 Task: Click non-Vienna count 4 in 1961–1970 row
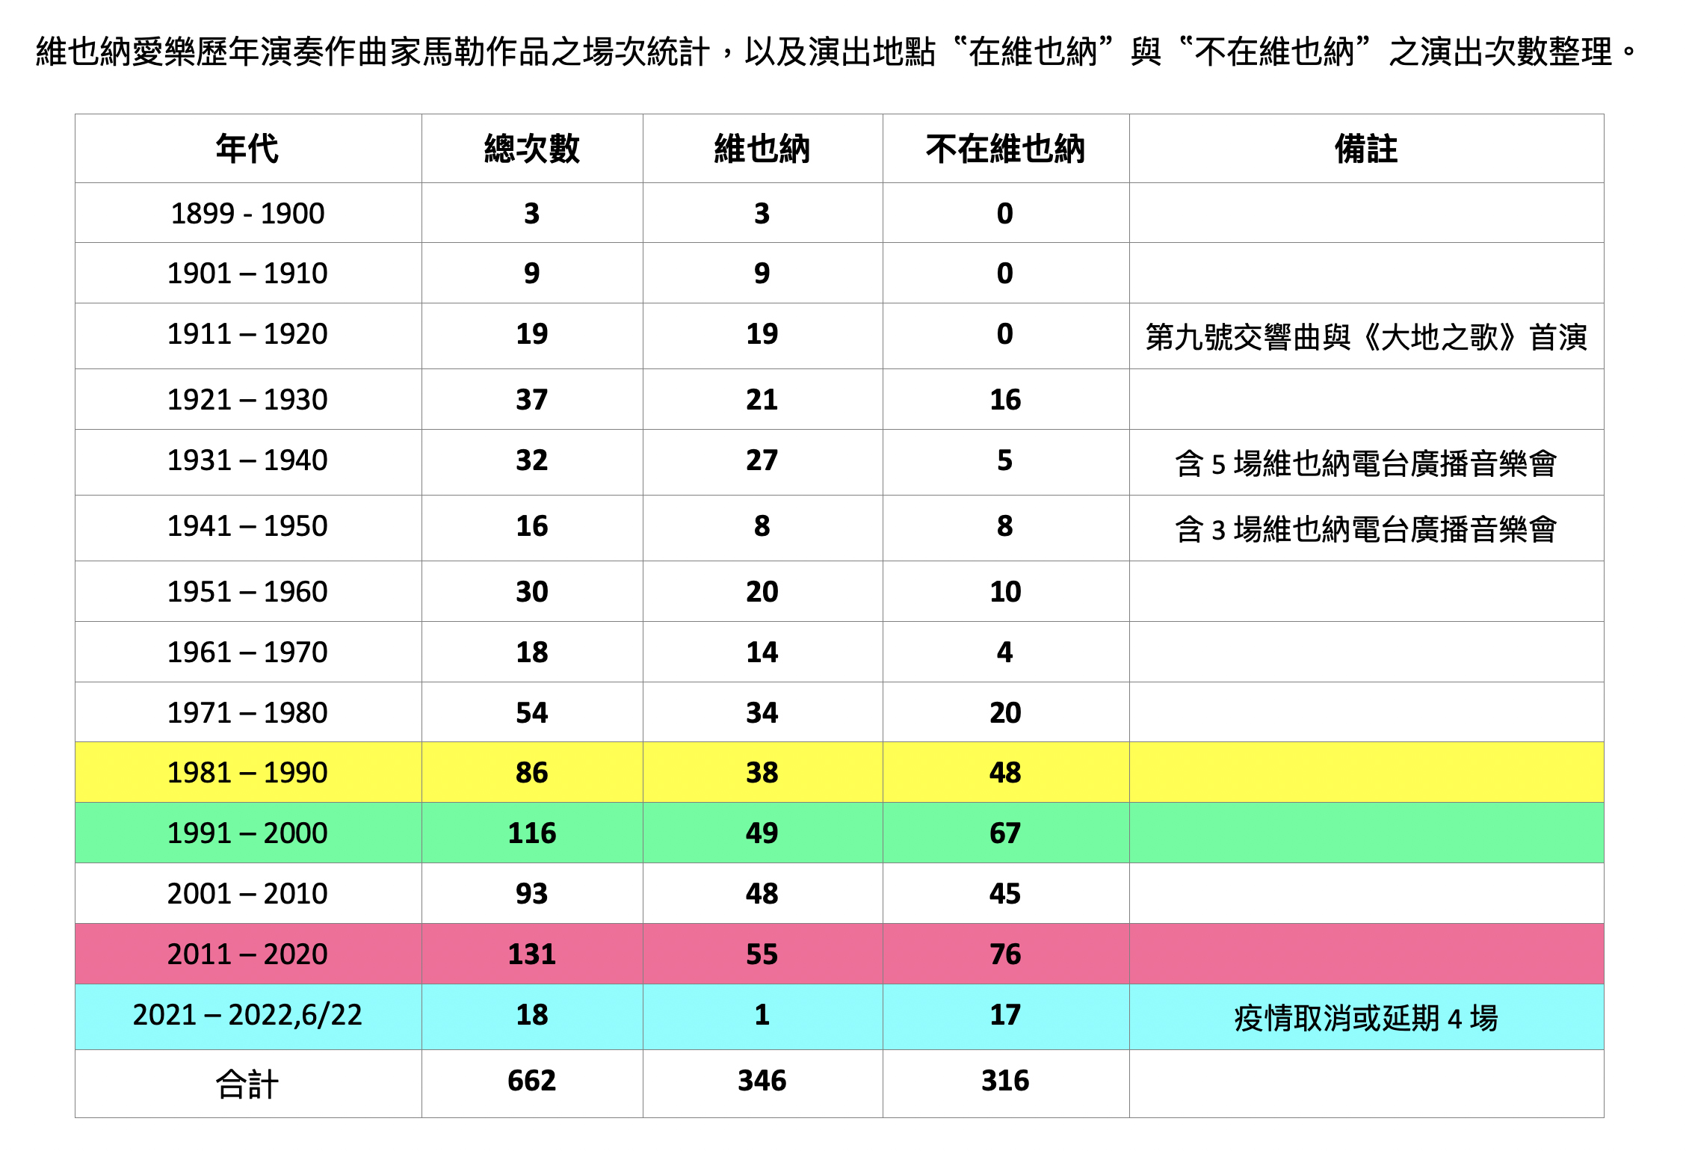(1005, 652)
